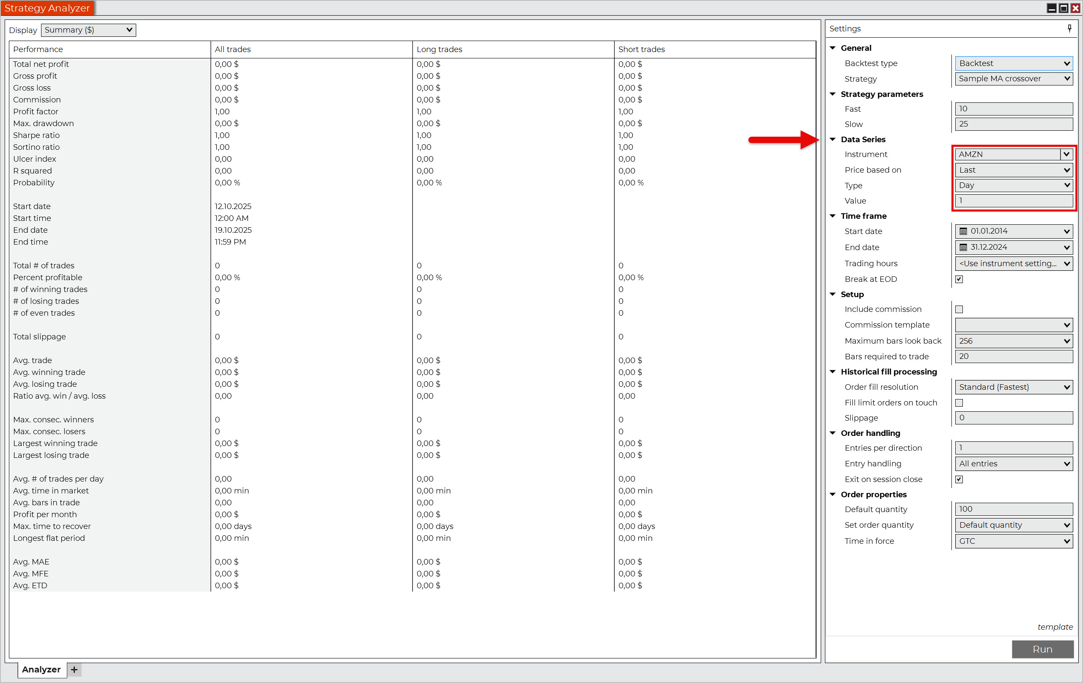The width and height of the screenshot is (1083, 683).
Task: Uncheck Exit on session close
Action: click(959, 479)
